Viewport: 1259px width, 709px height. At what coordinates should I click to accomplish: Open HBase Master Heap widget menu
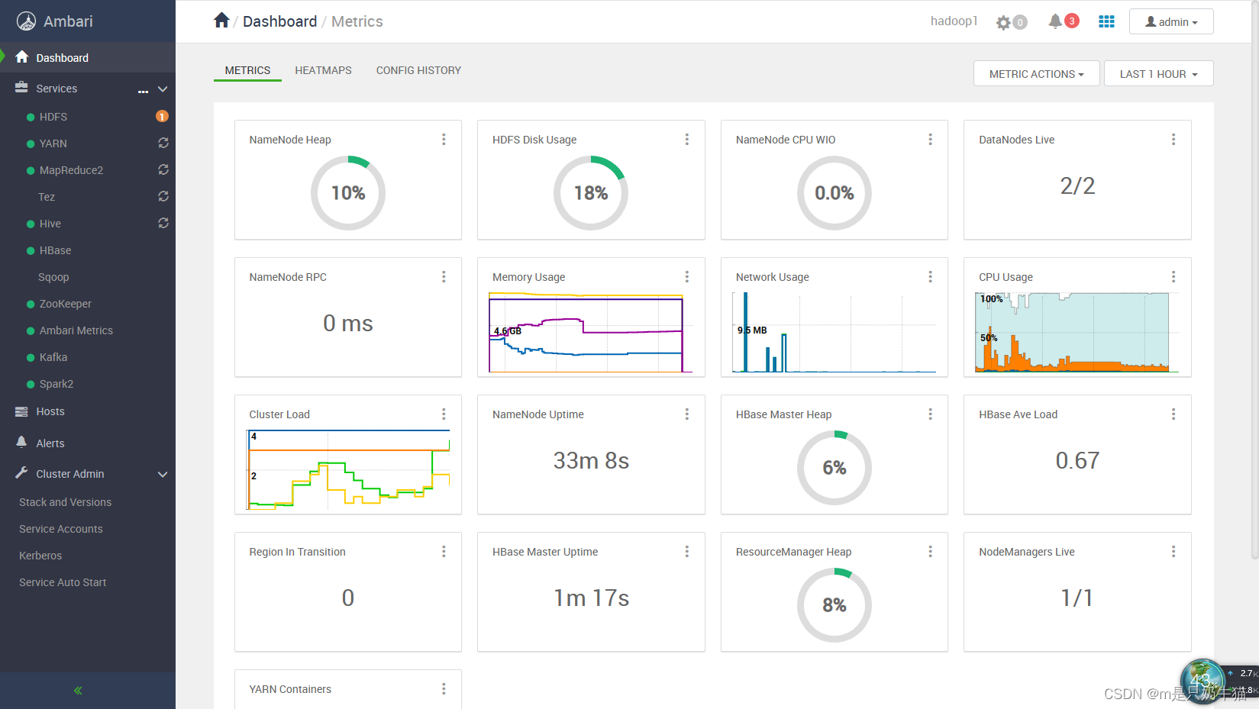930,414
